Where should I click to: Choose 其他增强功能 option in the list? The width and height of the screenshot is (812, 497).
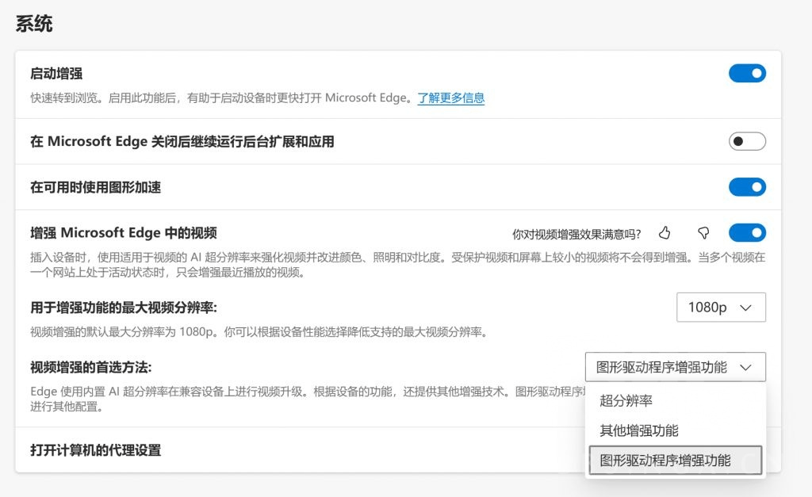coord(676,430)
